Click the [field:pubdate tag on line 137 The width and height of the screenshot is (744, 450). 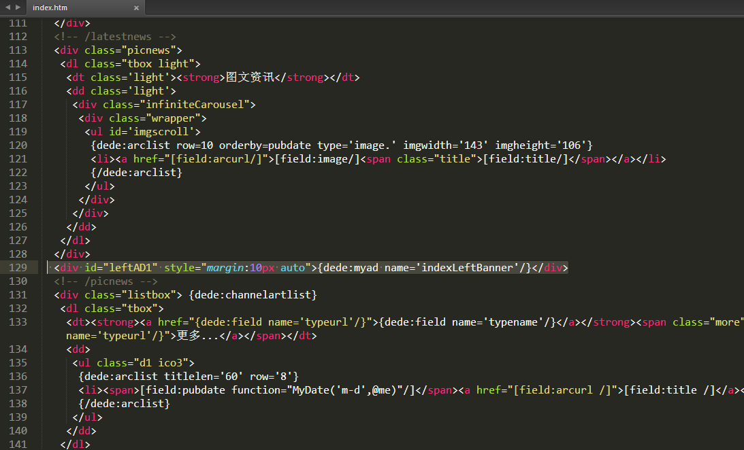coord(182,390)
